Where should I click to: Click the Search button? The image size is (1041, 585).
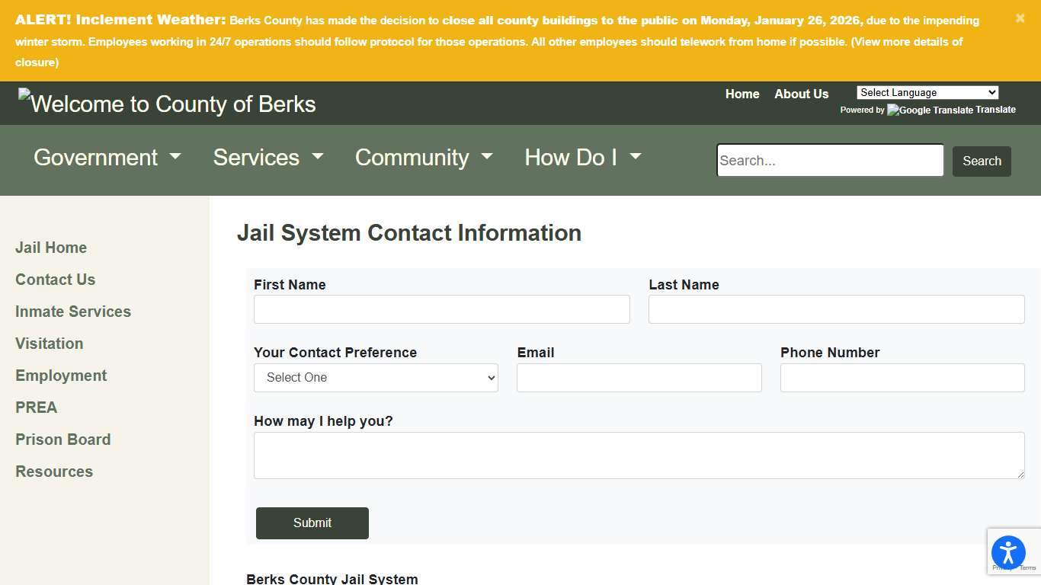[982, 161]
